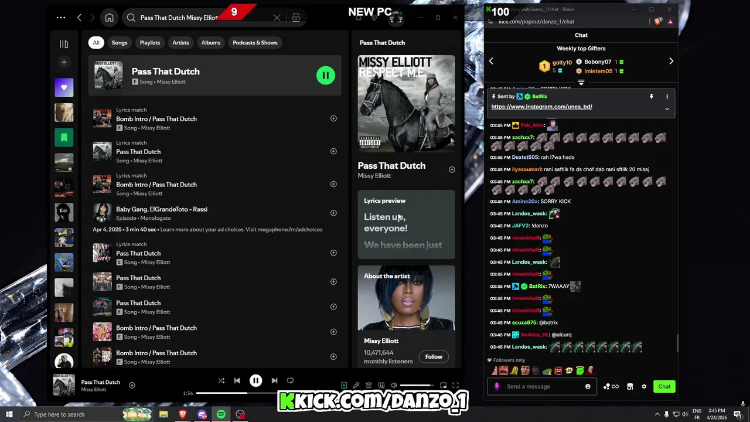Click the Respect M.E. album cover in side panel
The image size is (750, 422).
[406, 104]
